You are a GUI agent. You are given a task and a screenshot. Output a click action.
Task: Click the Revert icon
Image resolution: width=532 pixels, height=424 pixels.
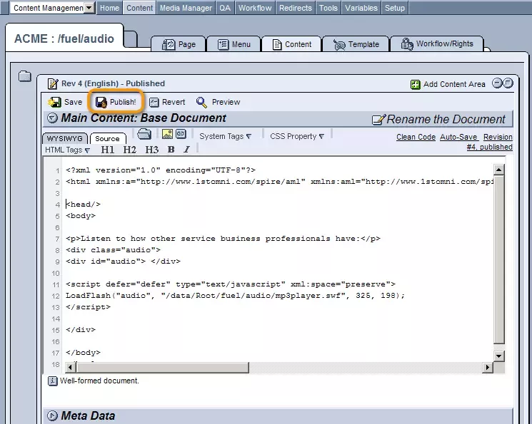[x=154, y=103]
